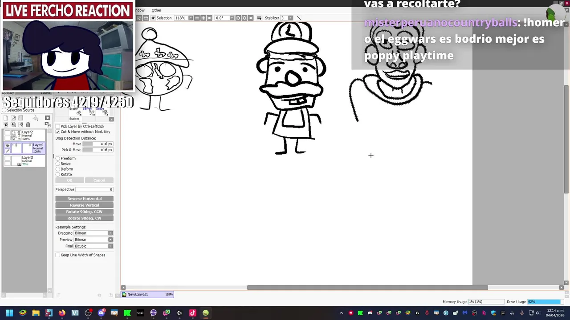The width and height of the screenshot is (570, 320).
Task: Select the SelPen tool
Action: click(x=89, y=112)
